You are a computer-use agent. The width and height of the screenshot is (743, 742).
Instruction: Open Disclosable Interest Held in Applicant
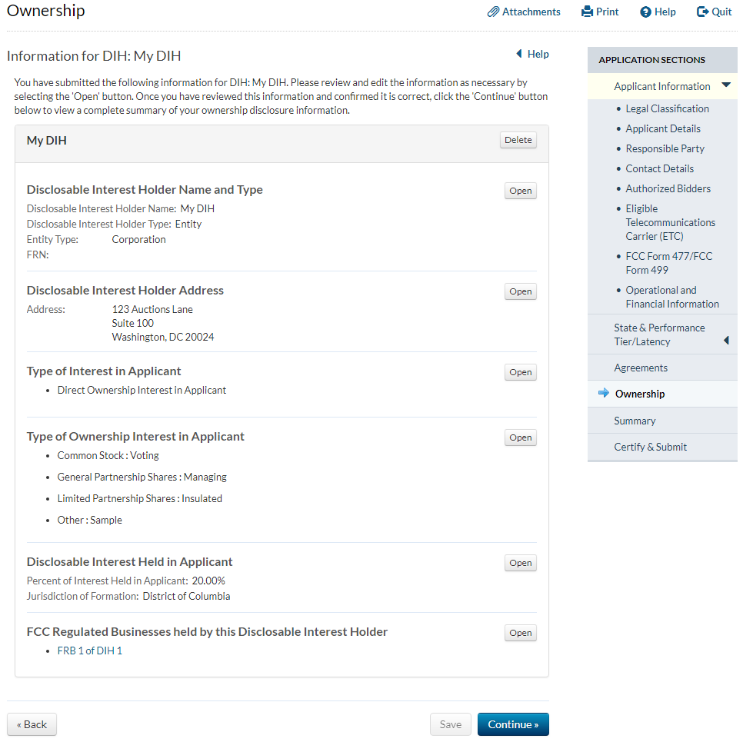tap(520, 563)
